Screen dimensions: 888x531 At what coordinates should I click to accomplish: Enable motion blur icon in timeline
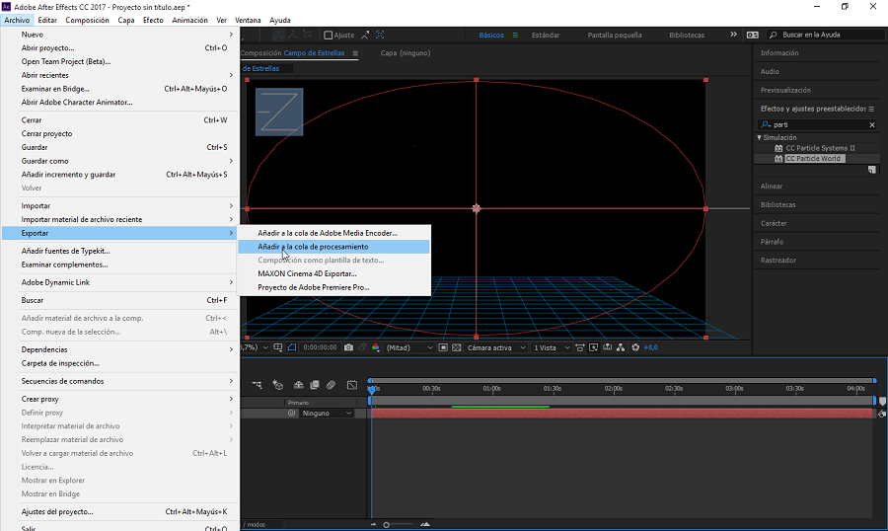point(332,385)
